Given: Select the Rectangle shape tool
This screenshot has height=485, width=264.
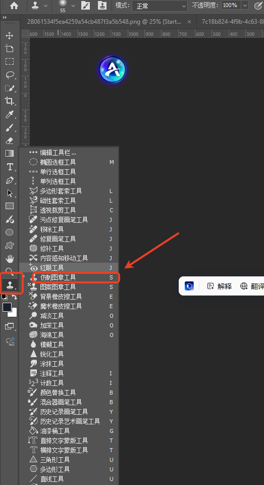Looking at the screenshot, I should pyautogui.click(x=10, y=206).
